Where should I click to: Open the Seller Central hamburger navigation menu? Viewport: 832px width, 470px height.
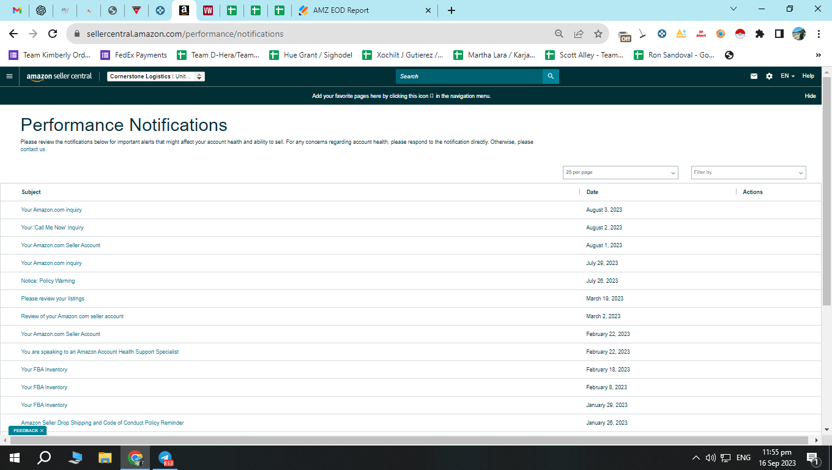click(9, 76)
